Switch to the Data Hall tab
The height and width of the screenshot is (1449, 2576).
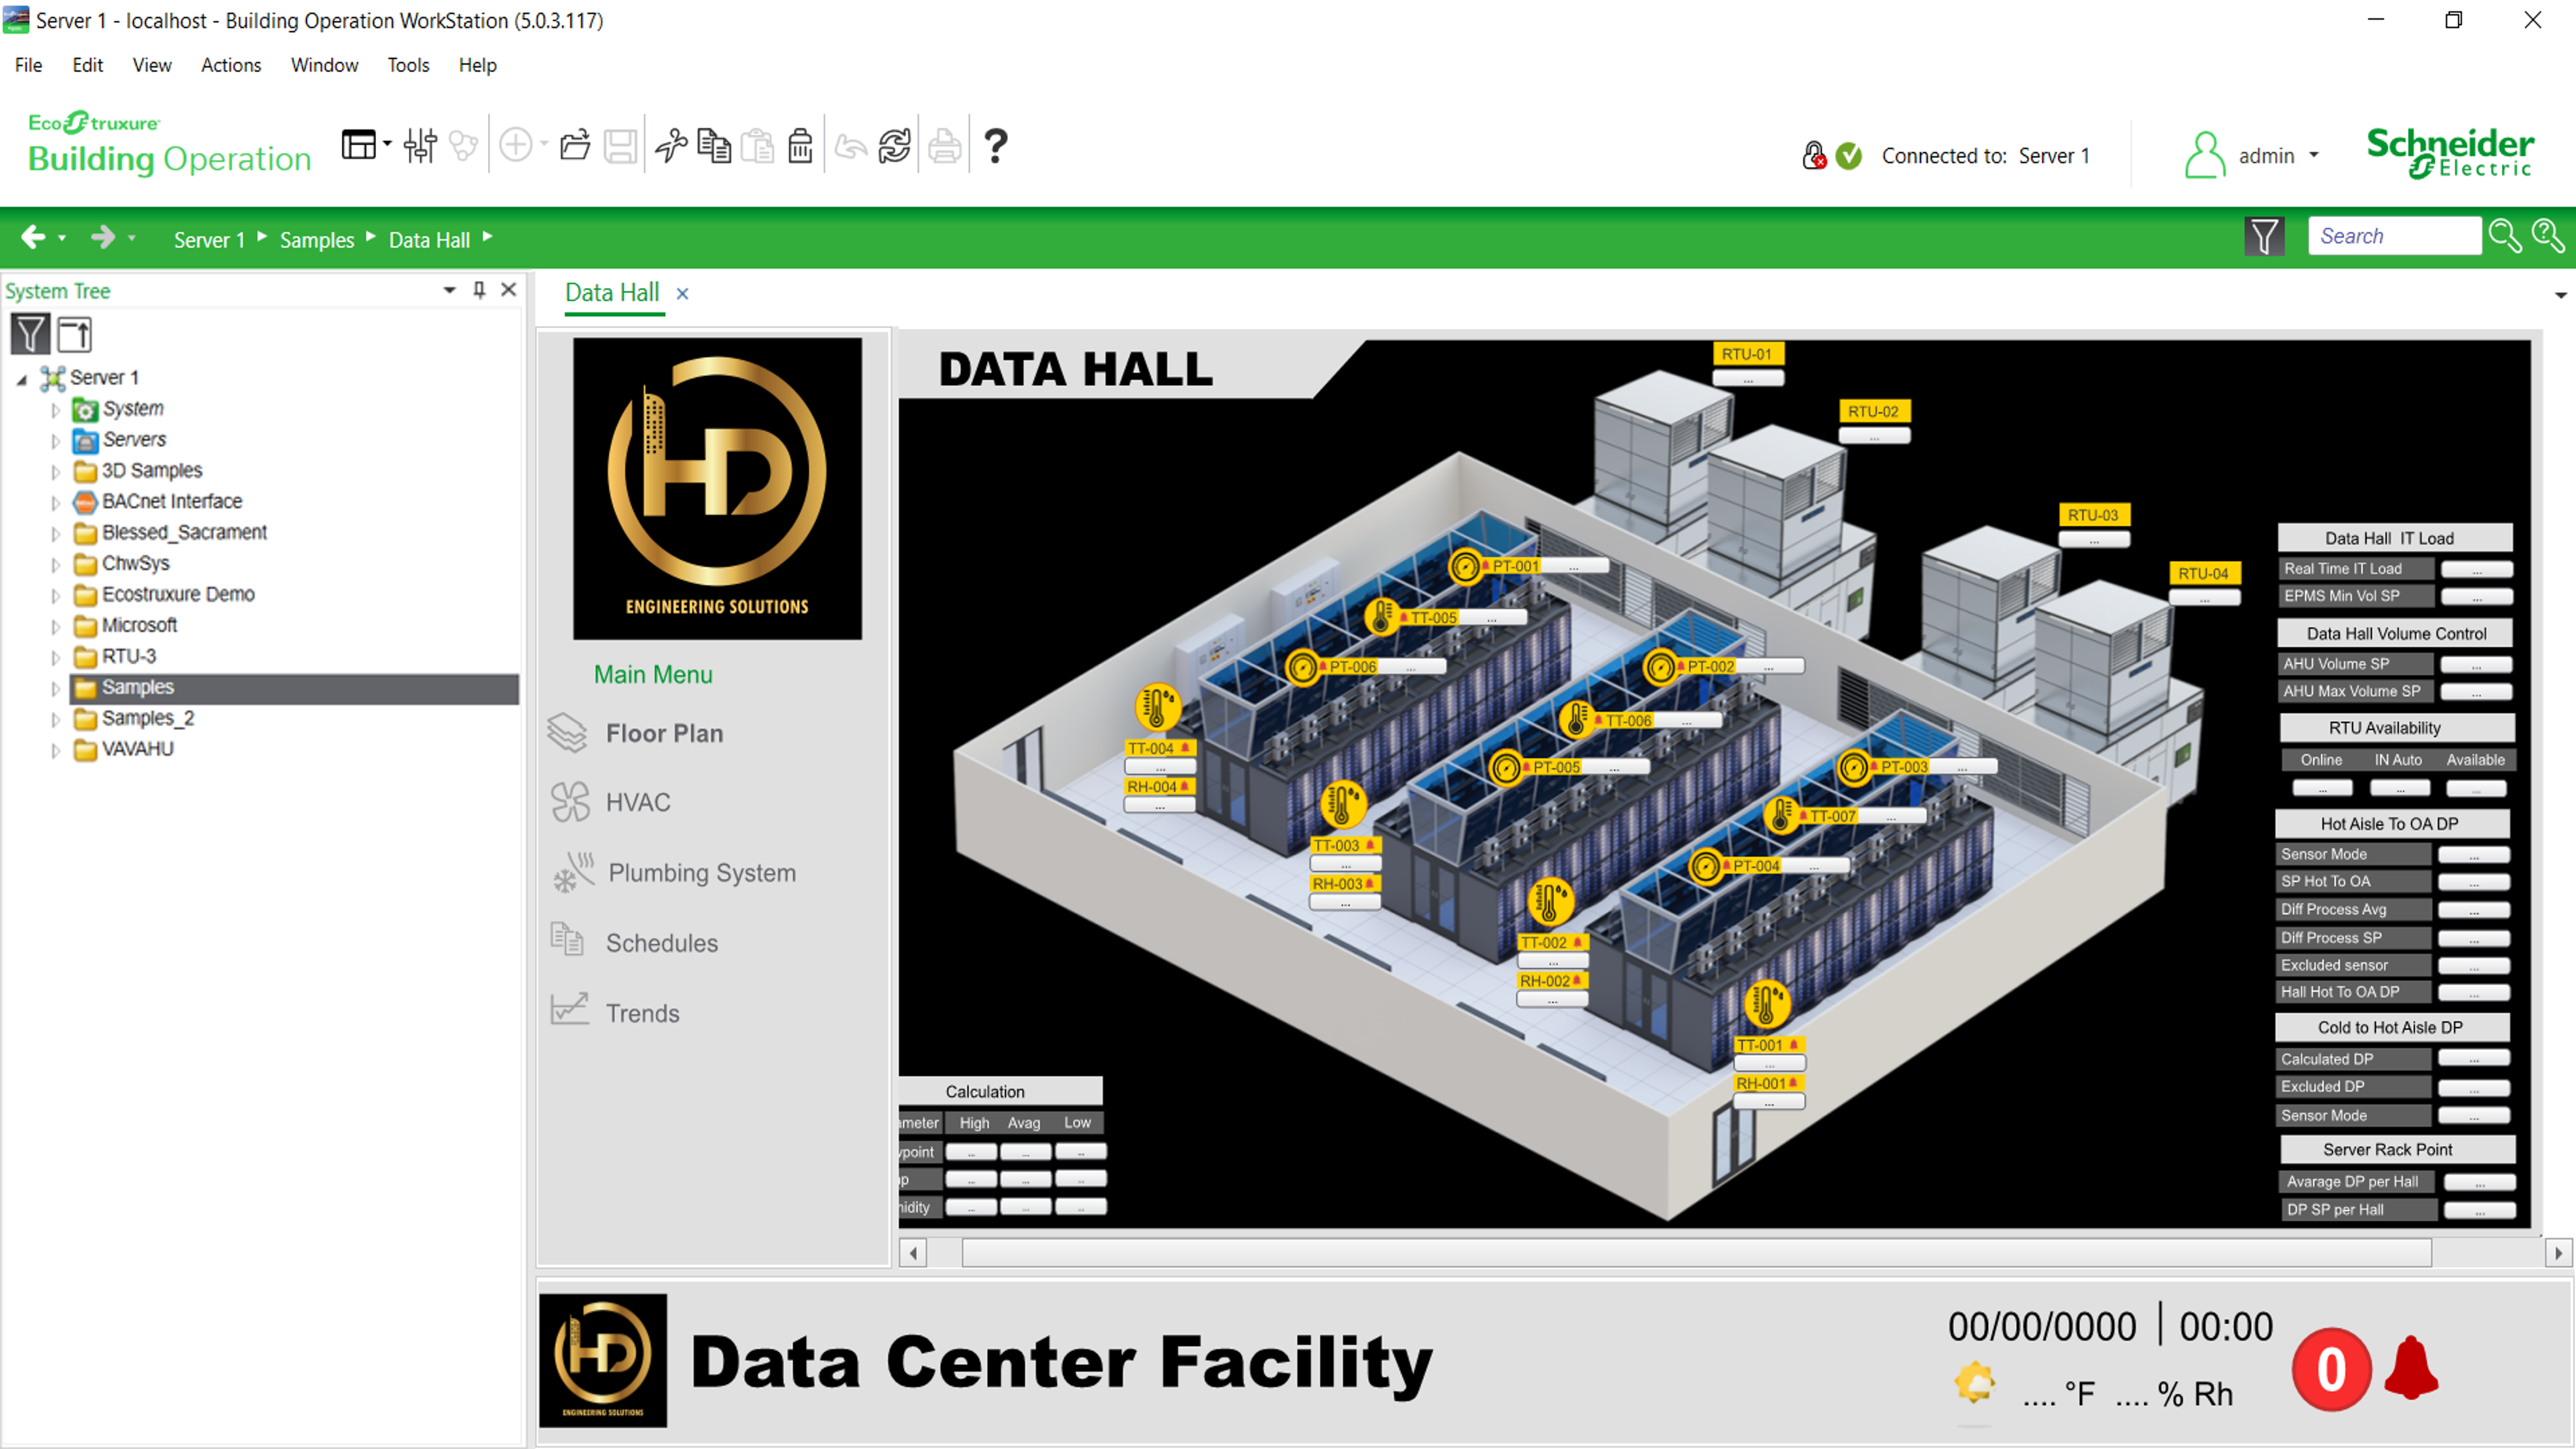coord(612,293)
